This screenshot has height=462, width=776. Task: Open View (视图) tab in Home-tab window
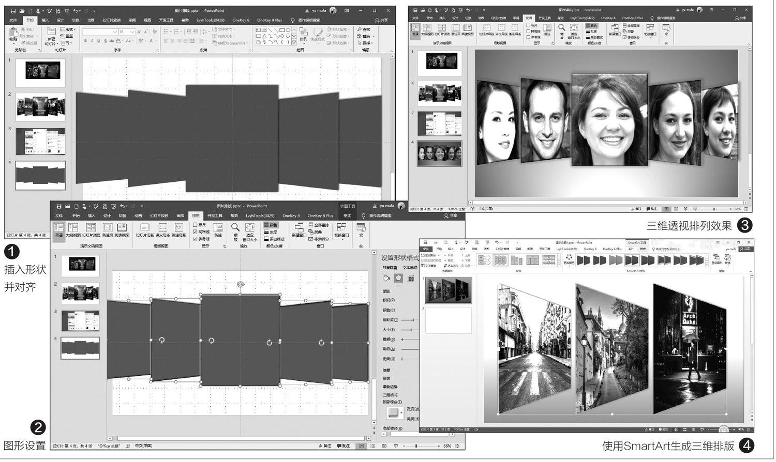(x=147, y=20)
